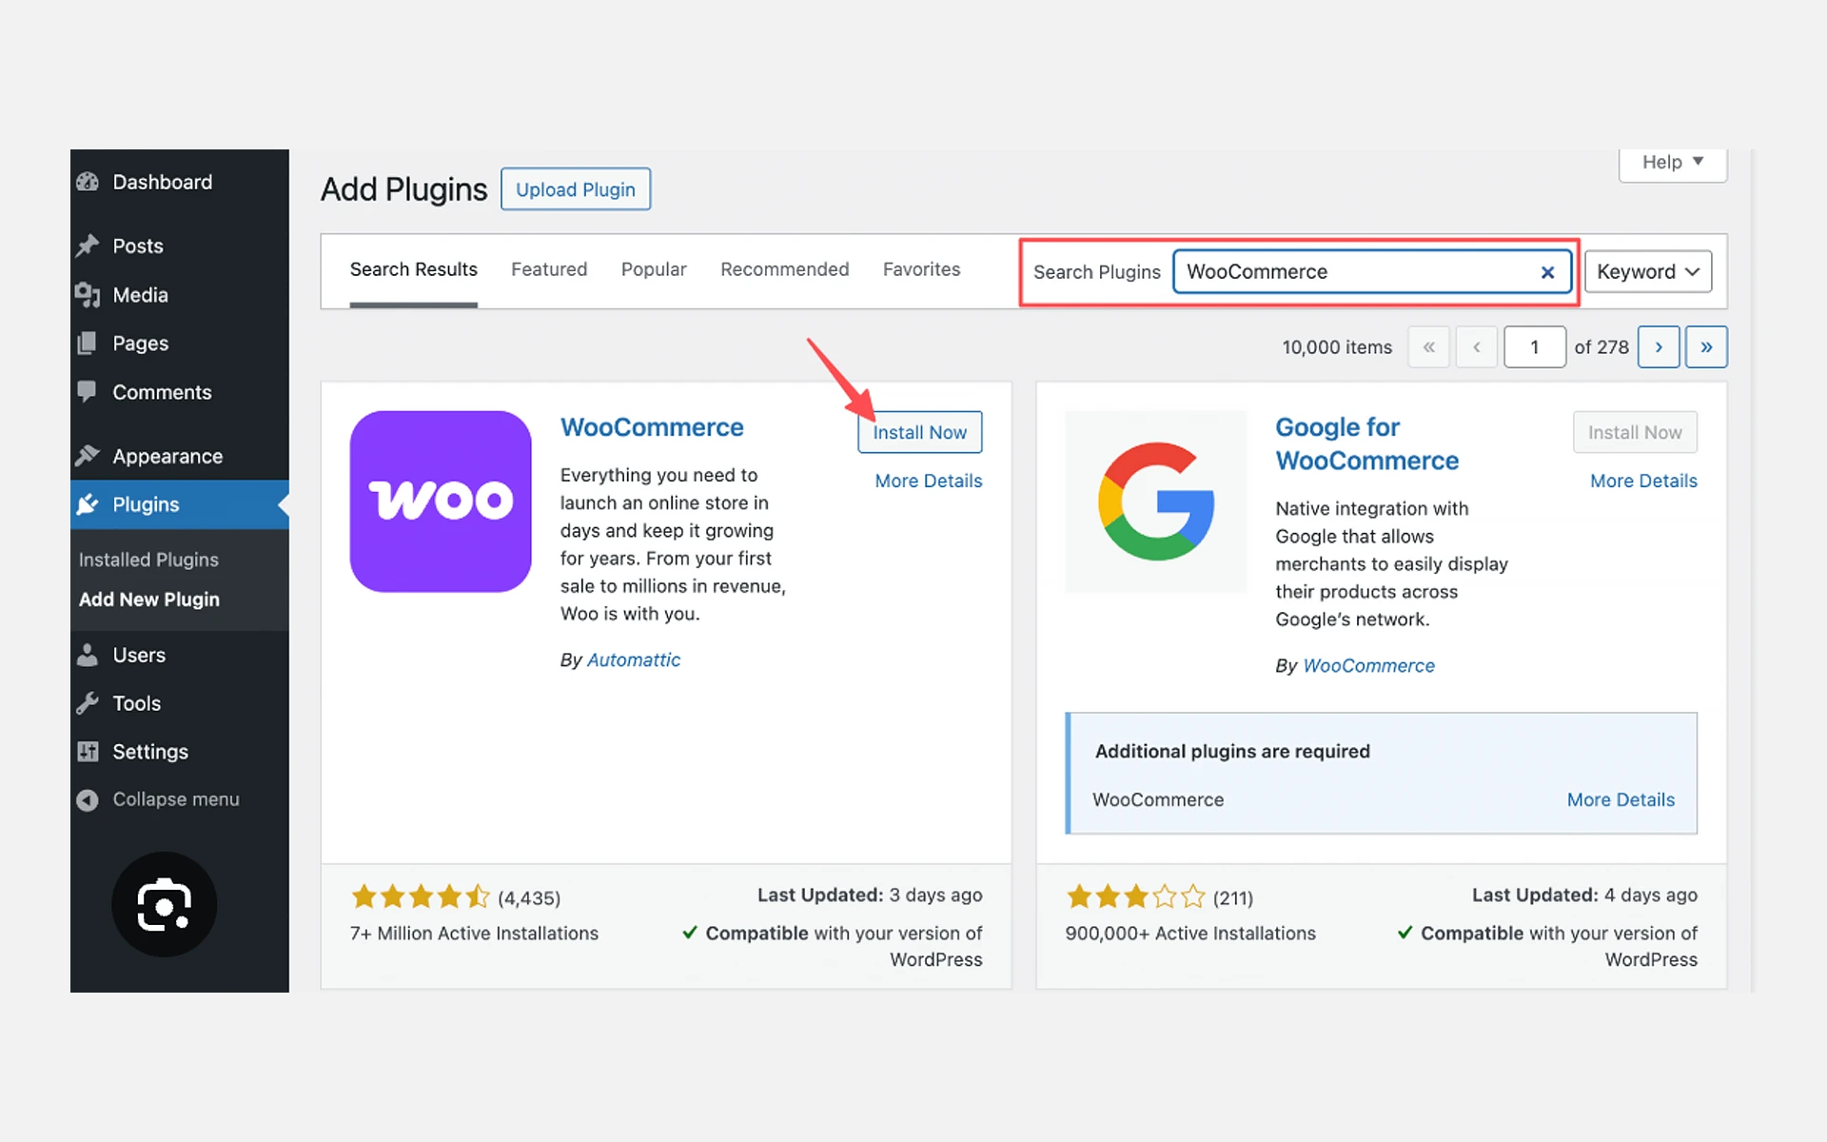This screenshot has width=1827, height=1142.
Task: Click the Posts pushpin icon
Action: click(88, 246)
